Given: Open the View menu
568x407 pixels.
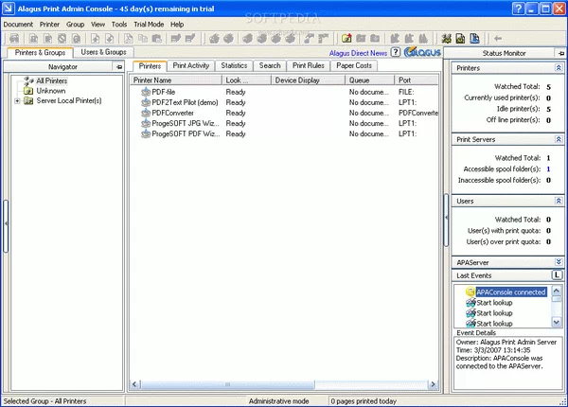Looking at the screenshot, I should (x=98, y=25).
